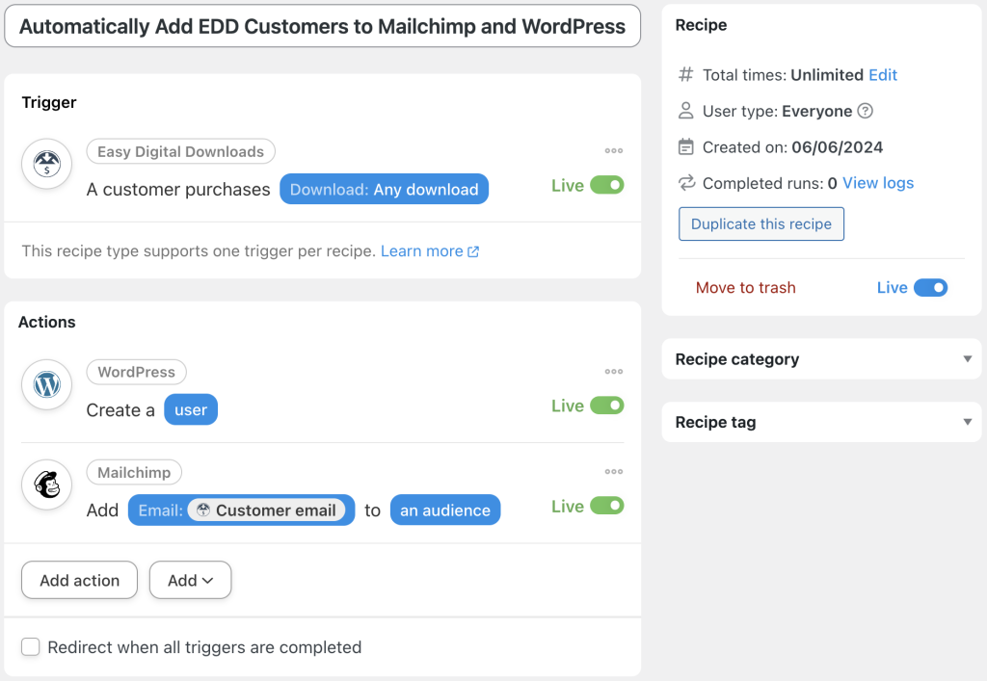Image resolution: width=987 pixels, height=681 pixels.
Task: Open the Add dropdown menu
Action: (x=190, y=580)
